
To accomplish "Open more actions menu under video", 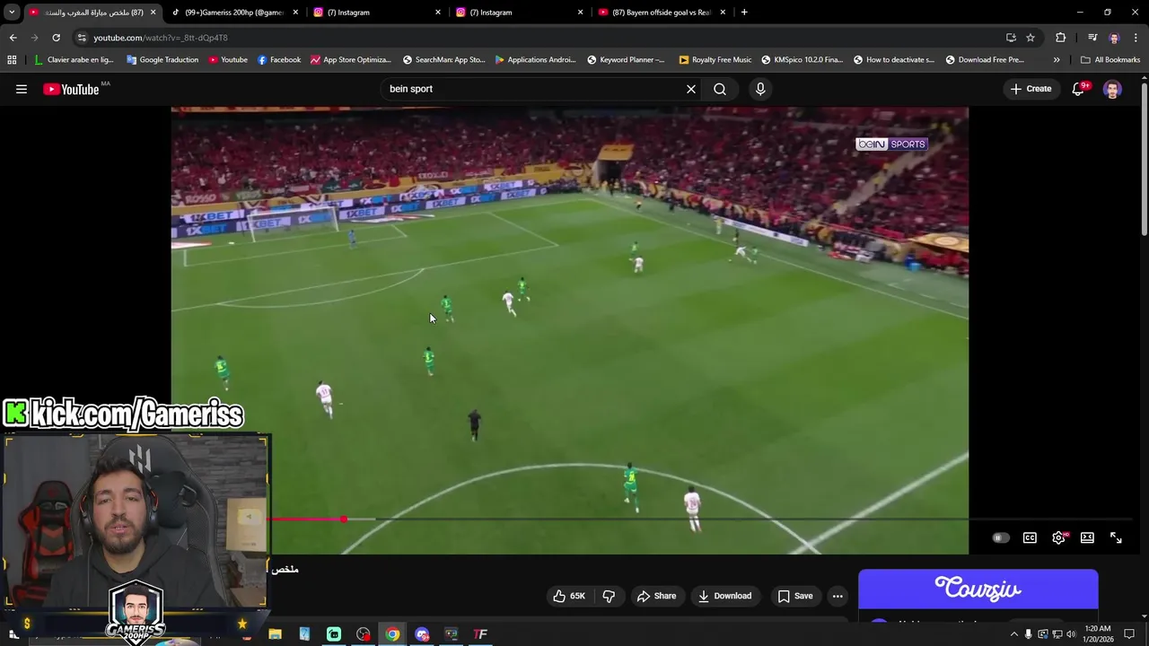I will click(x=838, y=596).
